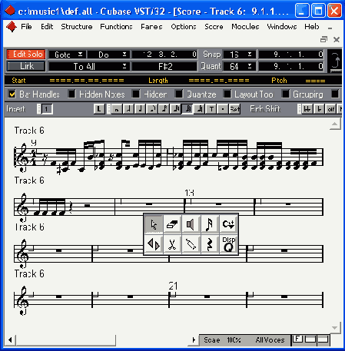Uncheck the Bar Handles checkbox
This screenshot has height=351, width=345.
click(x=12, y=94)
